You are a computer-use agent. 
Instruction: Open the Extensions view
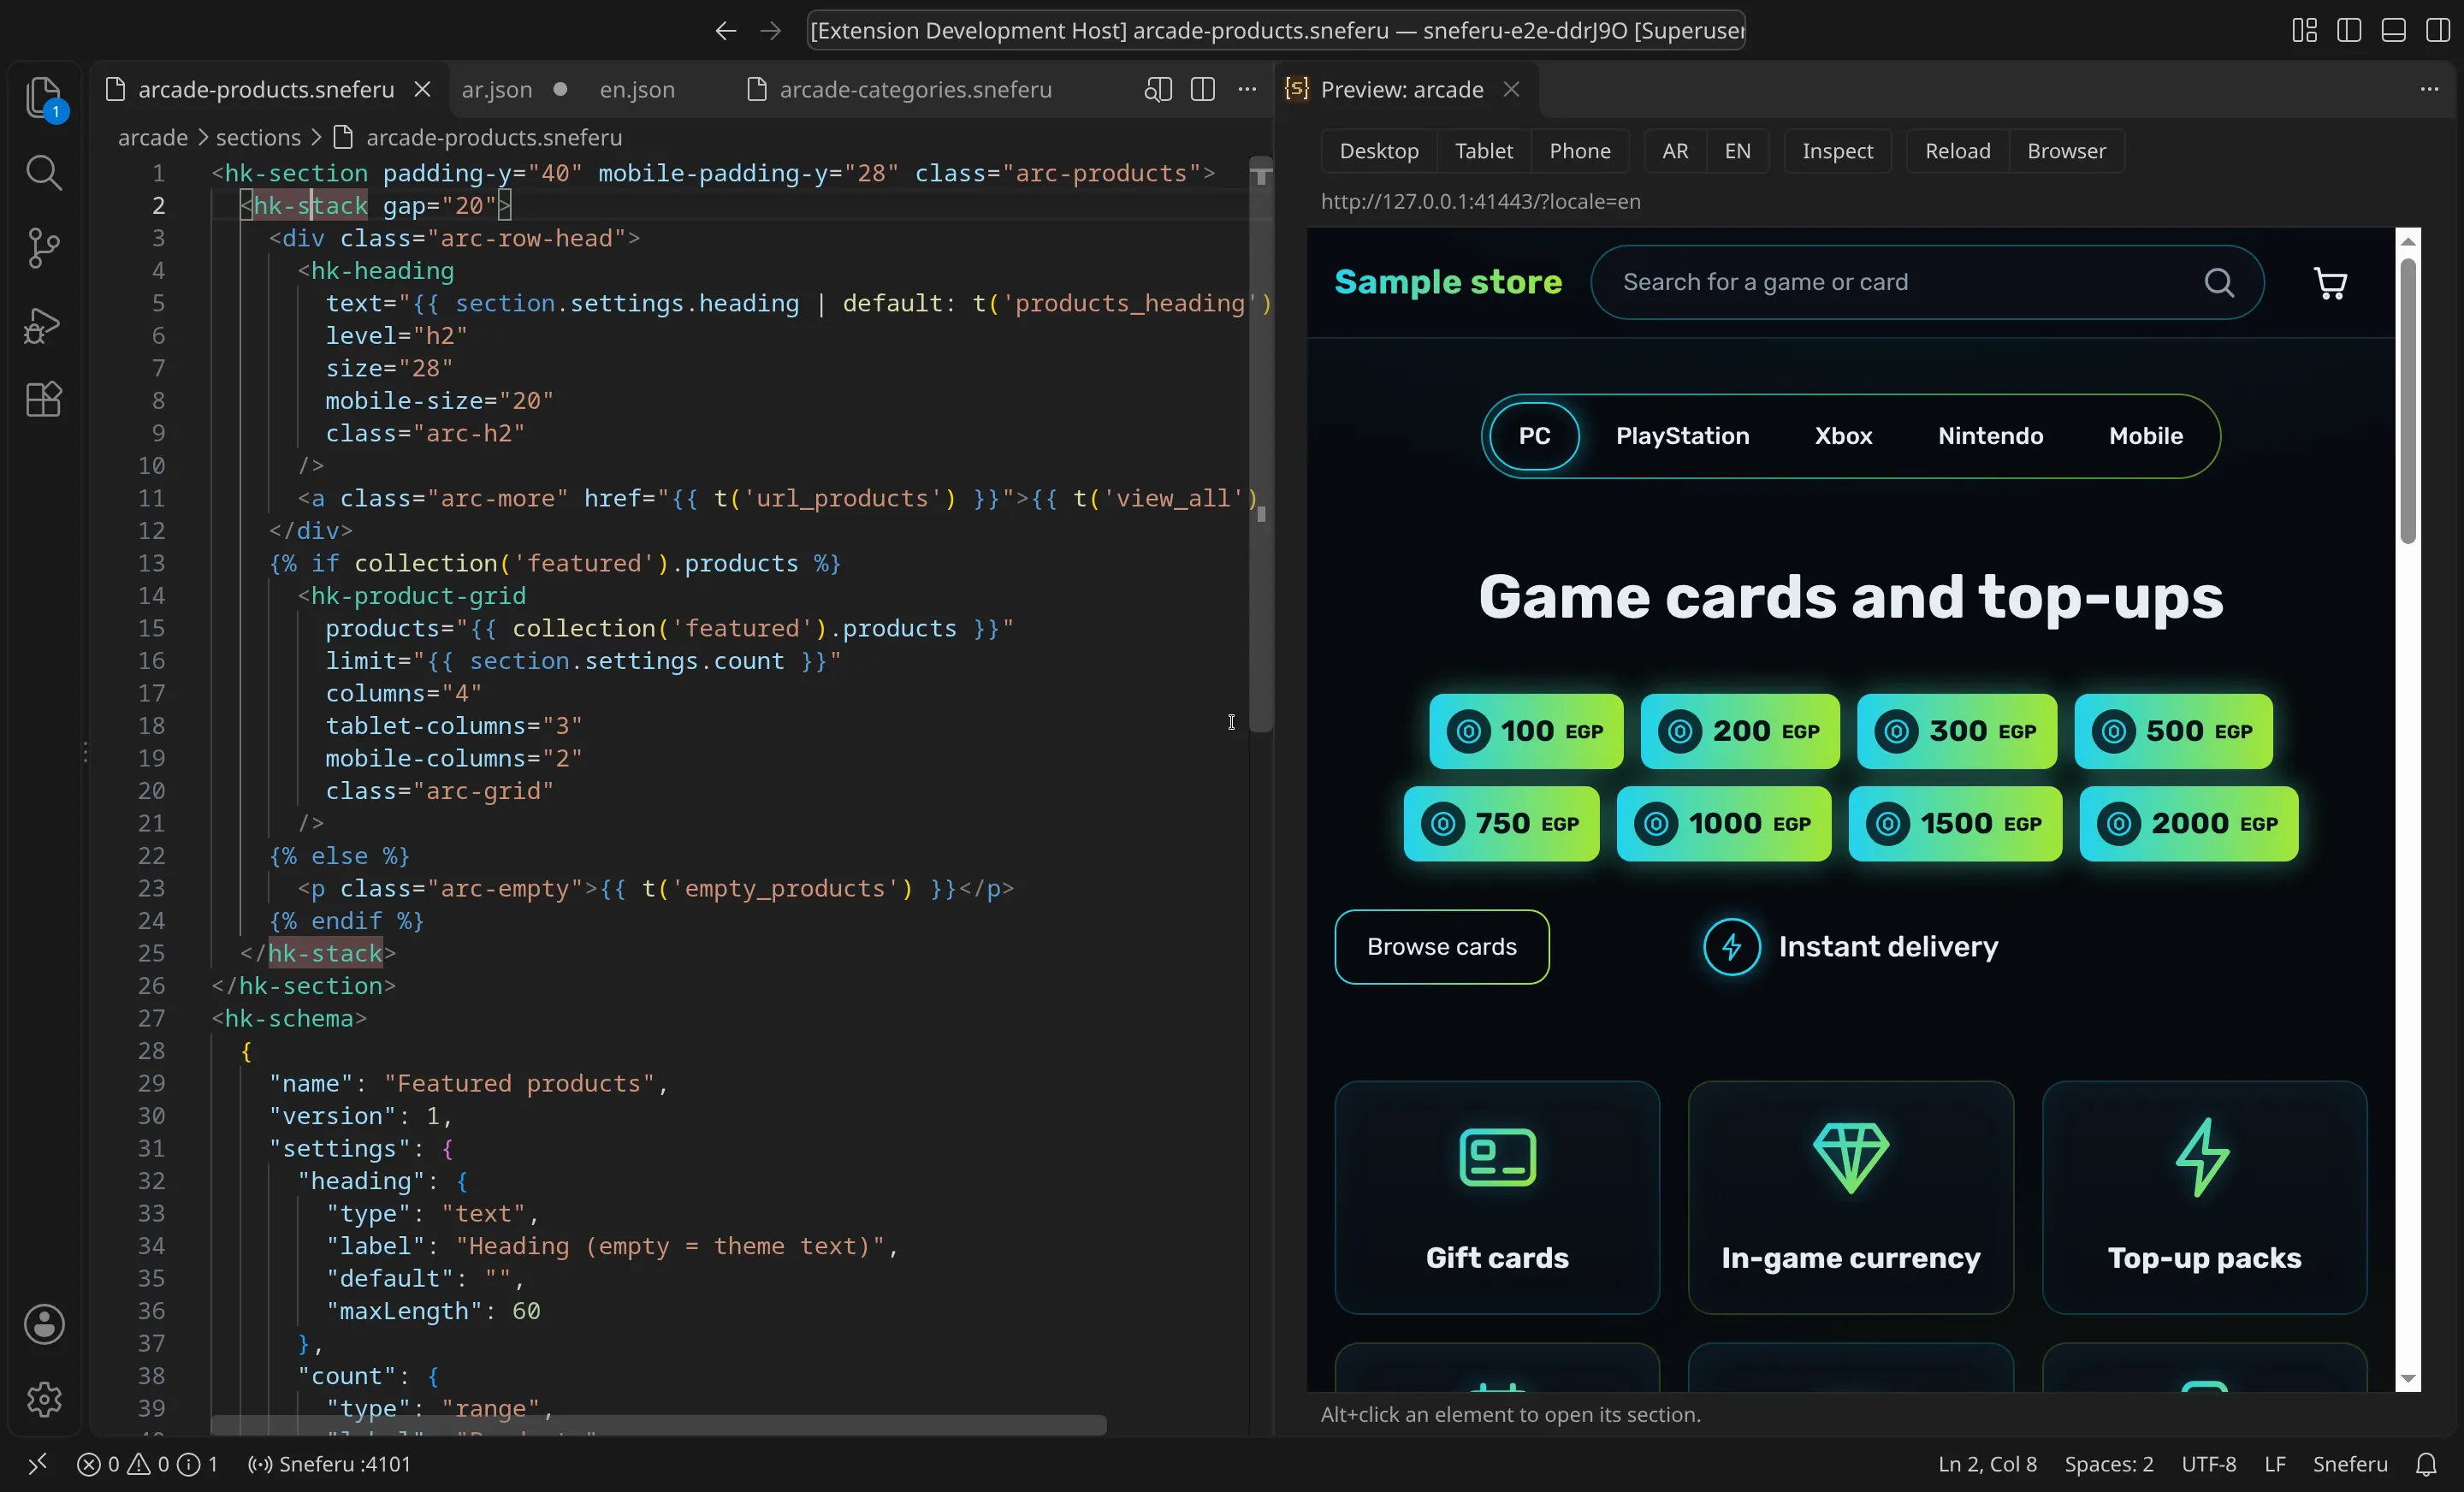tap(44, 399)
